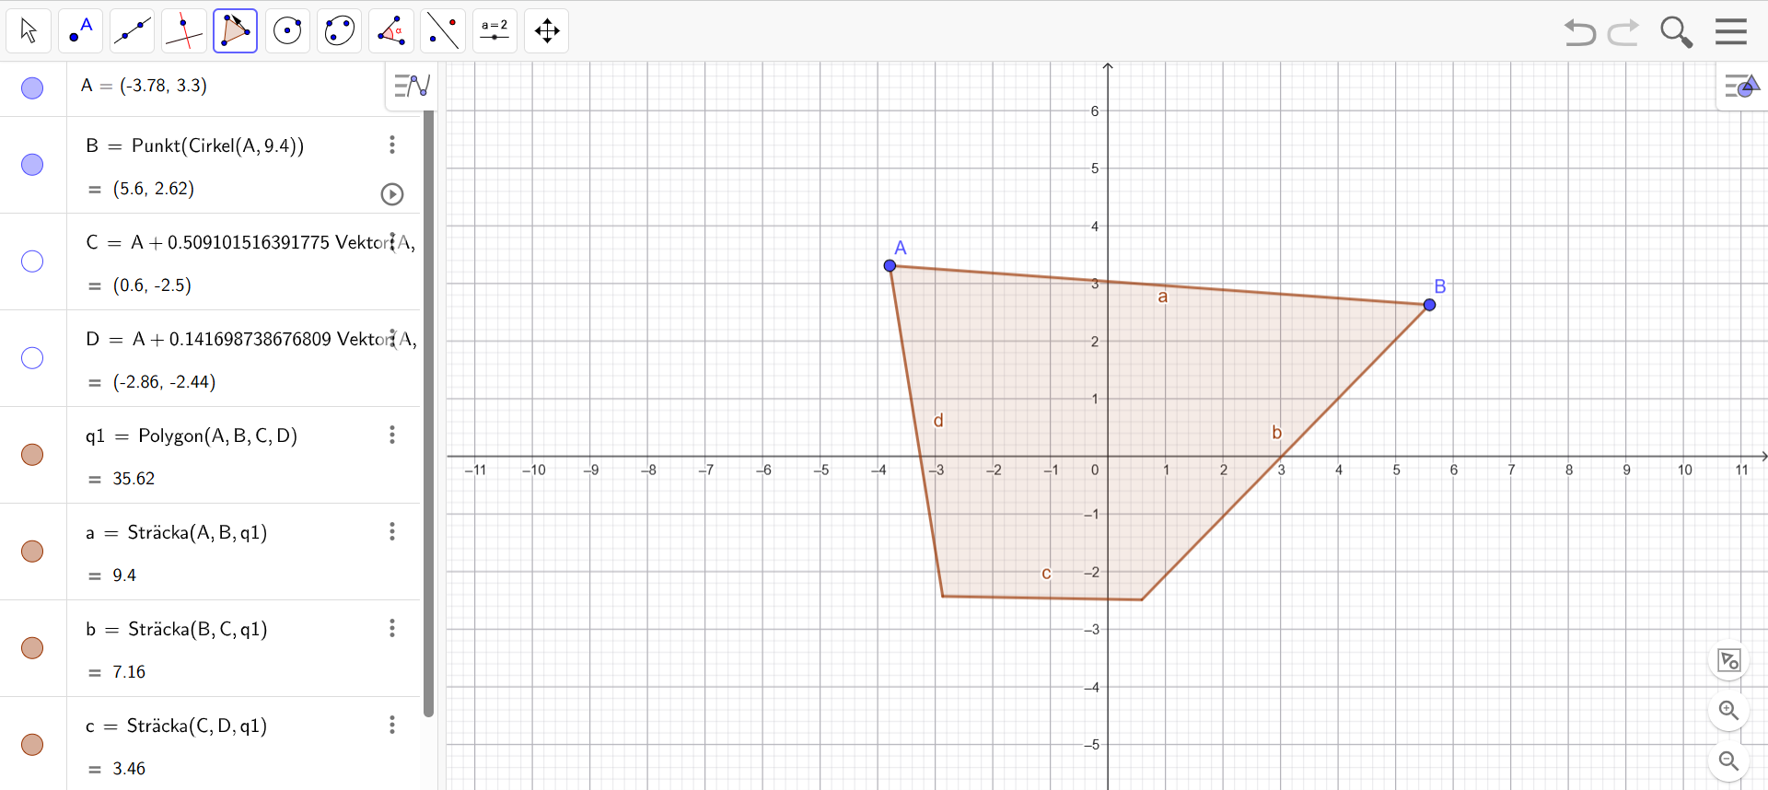
Task: Open more options for segment c row
Action: click(x=392, y=725)
